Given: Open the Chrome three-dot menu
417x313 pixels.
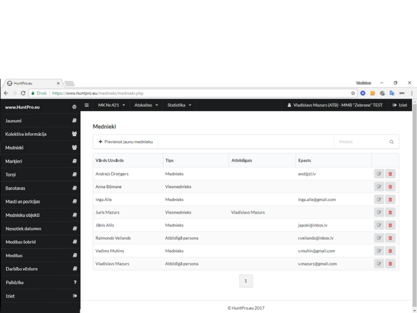Looking at the screenshot, I should click(x=412, y=93).
